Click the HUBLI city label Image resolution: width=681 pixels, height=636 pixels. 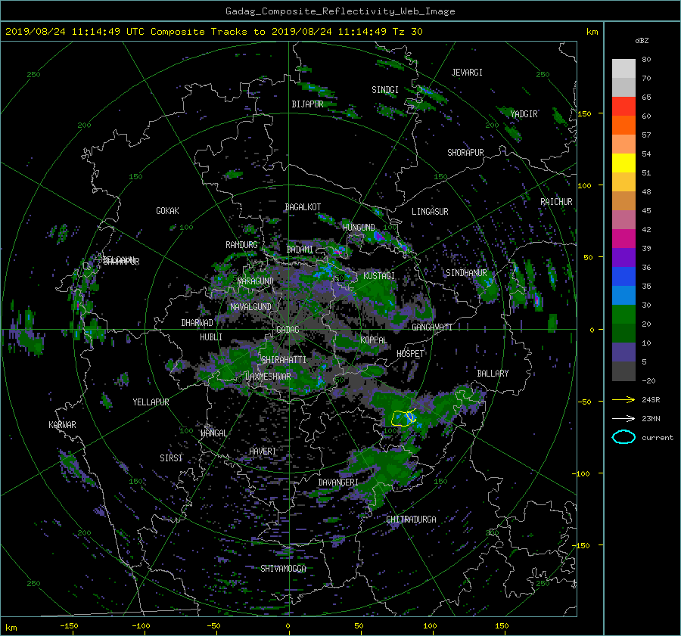click(211, 337)
